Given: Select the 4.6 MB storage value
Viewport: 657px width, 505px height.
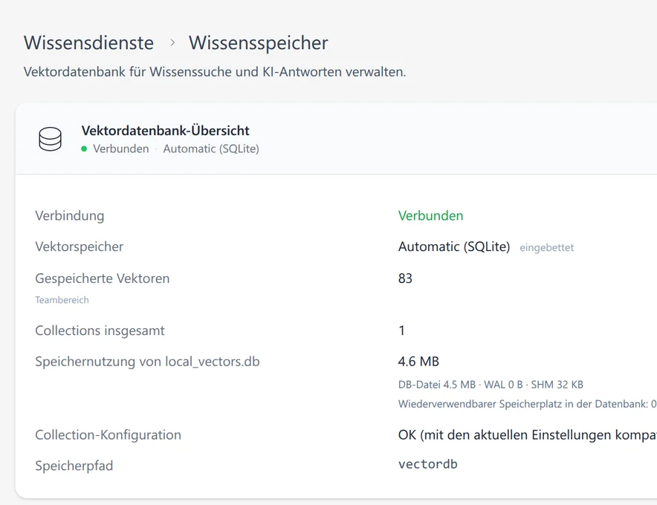Looking at the screenshot, I should click(418, 362).
